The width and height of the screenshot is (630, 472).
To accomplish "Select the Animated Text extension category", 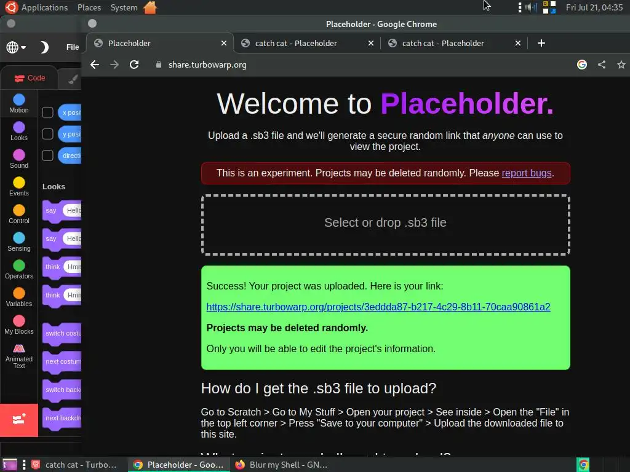I will coord(19,356).
